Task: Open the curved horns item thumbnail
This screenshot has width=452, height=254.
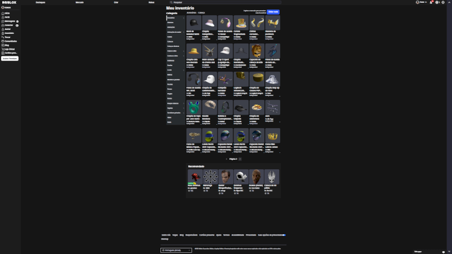Action: pyautogui.click(x=257, y=23)
